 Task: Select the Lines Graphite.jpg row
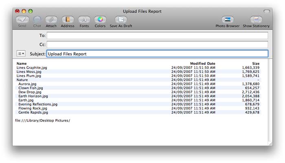(x=138, y=68)
